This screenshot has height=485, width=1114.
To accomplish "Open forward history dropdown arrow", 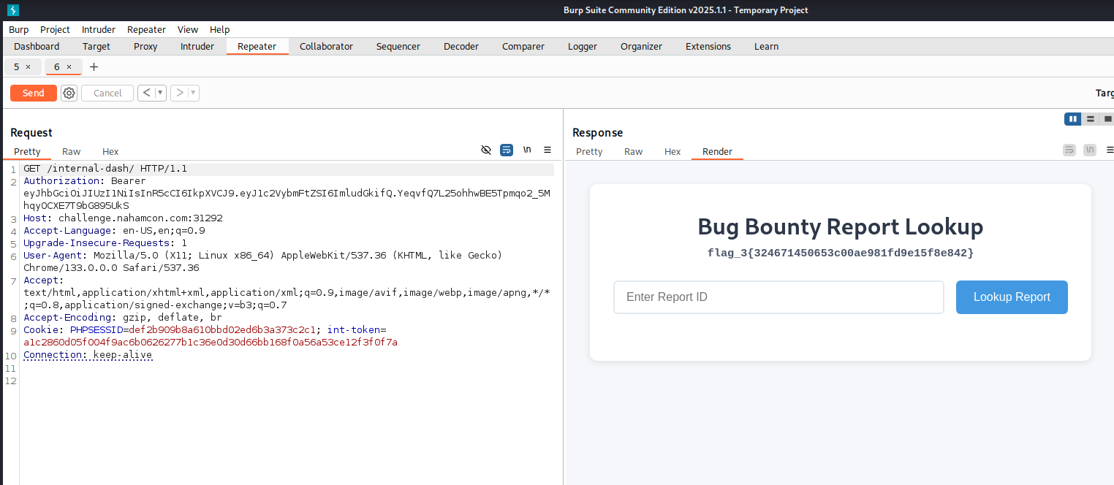I will (x=193, y=93).
